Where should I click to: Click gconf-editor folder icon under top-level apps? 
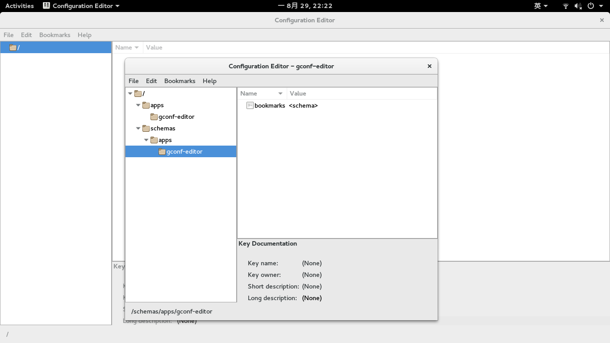point(154,117)
